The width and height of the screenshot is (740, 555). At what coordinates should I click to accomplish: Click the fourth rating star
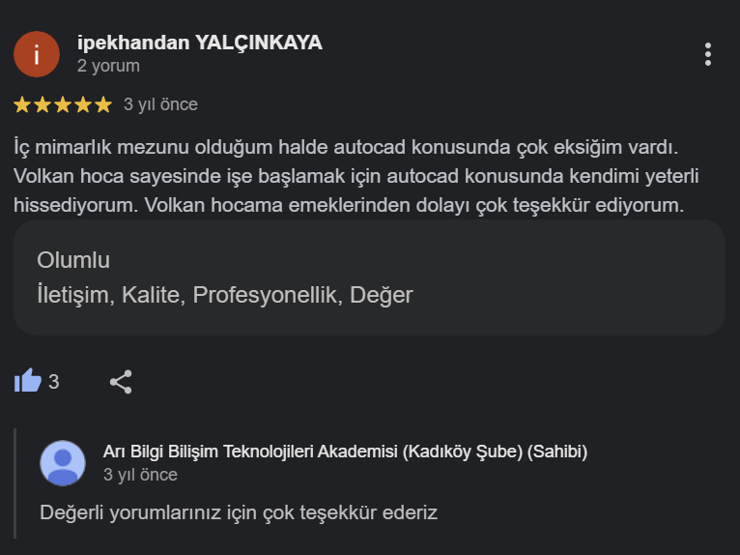[x=83, y=104]
